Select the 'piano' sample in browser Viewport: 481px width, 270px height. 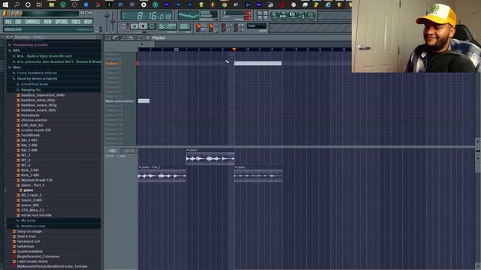[29, 190]
